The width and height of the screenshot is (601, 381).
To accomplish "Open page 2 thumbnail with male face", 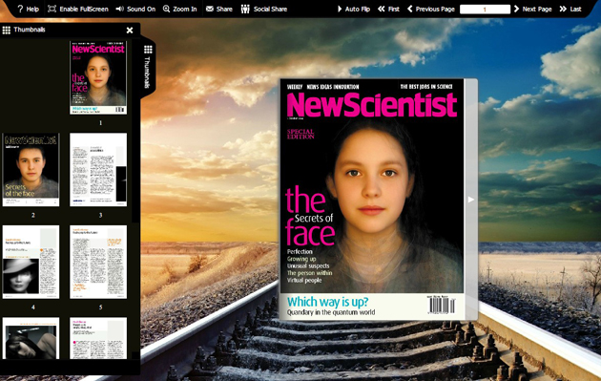I will click(31, 170).
